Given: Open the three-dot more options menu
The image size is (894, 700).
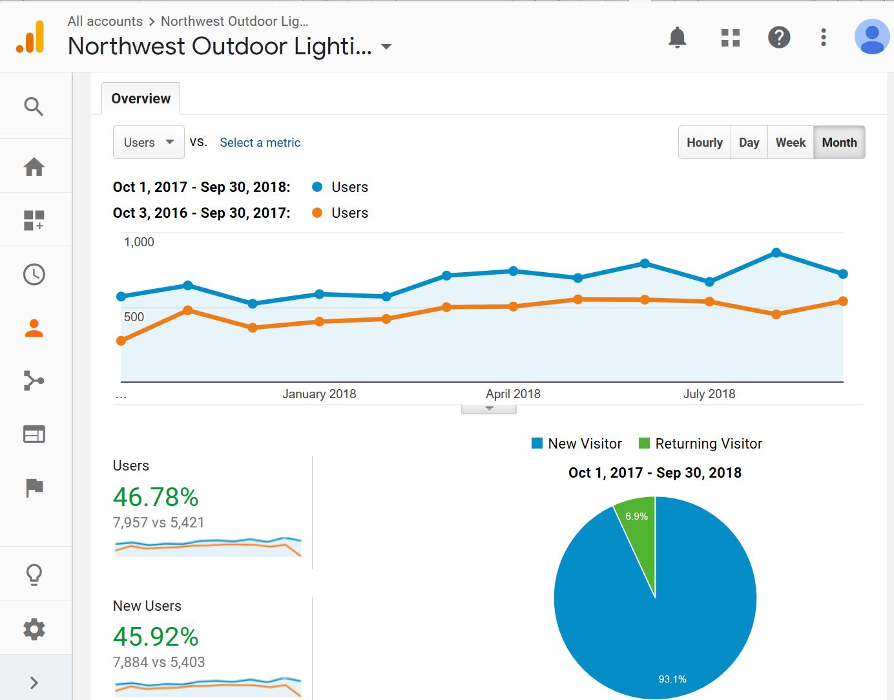Looking at the screenshot, I should [x=824, y=37].
